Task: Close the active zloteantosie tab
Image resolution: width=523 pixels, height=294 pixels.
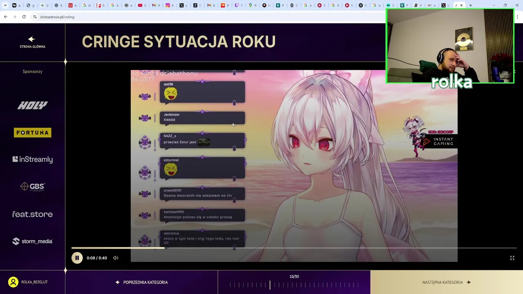Action: point(461,5)
